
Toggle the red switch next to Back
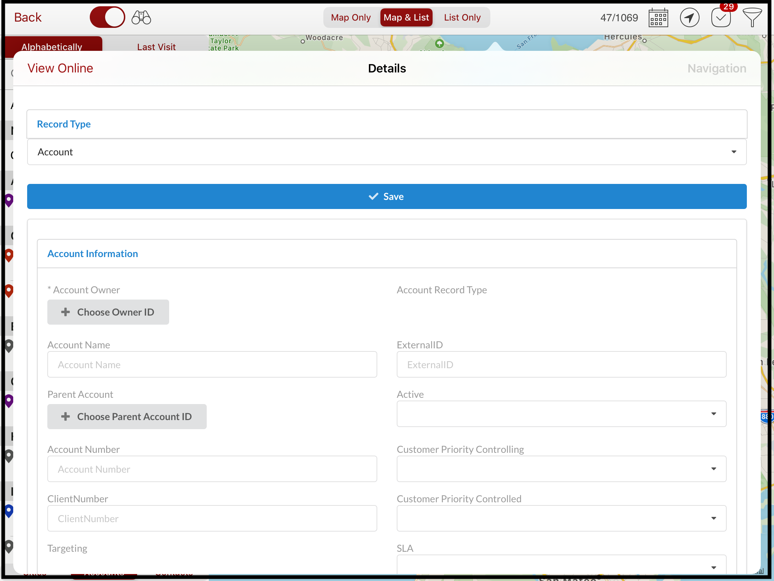(x=107, y=17)
